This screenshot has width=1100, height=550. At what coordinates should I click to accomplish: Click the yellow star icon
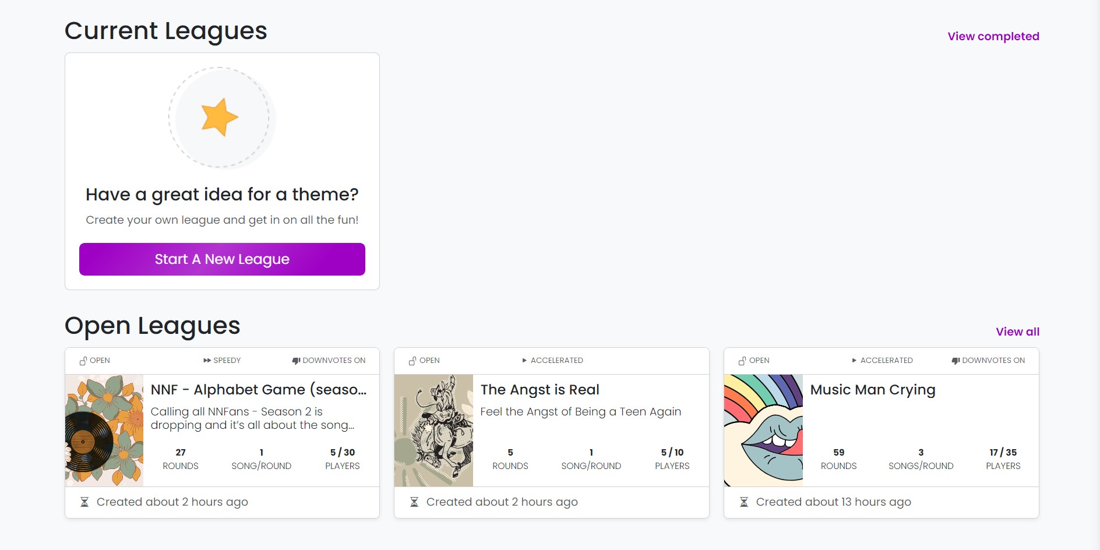220,117
